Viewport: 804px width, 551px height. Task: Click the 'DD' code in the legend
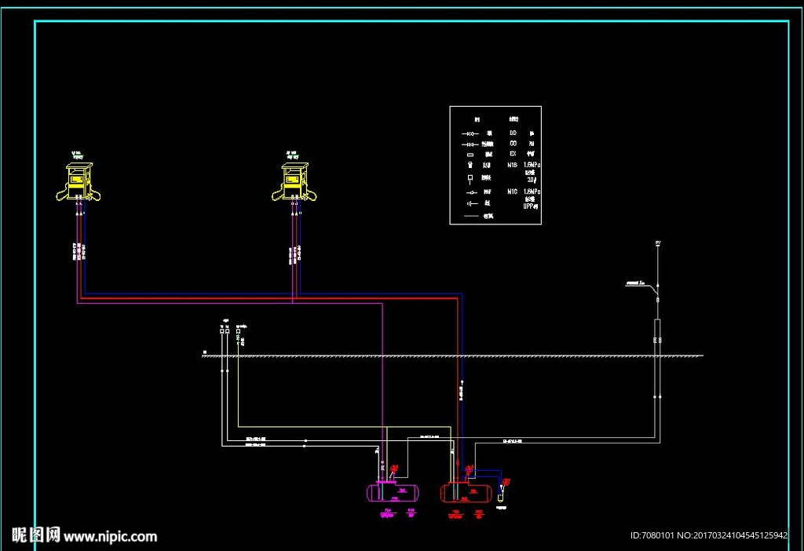(513, 133)
